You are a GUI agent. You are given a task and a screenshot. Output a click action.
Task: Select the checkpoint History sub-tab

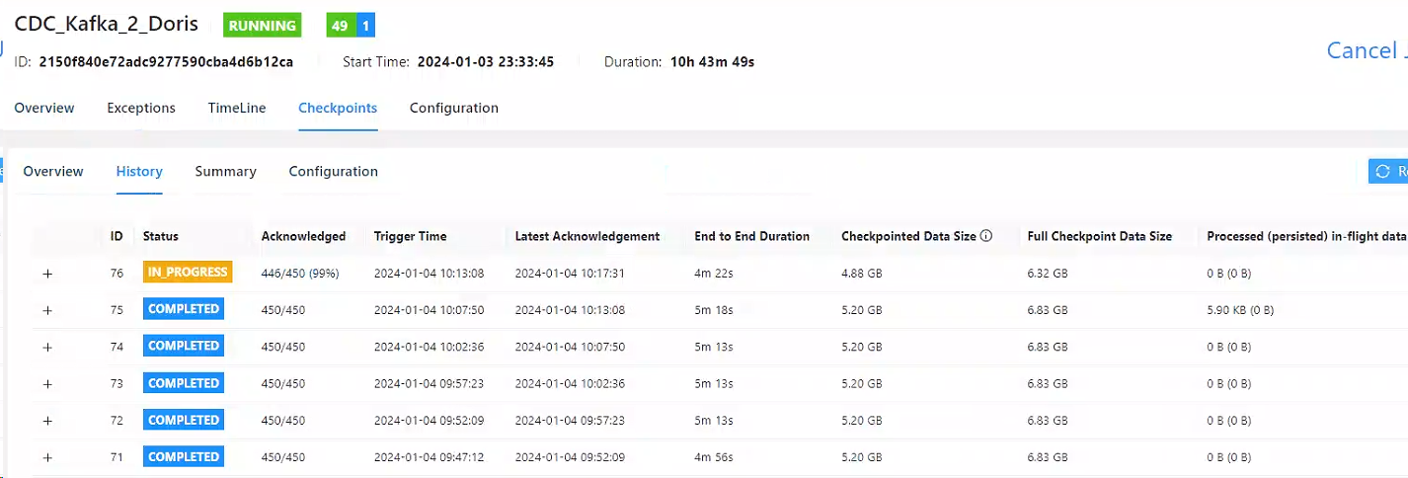pos(139,171)
